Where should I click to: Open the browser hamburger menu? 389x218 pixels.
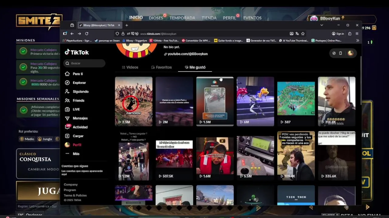pos(357,34)
